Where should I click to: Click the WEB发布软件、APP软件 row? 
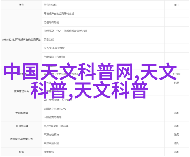[103, 100]
